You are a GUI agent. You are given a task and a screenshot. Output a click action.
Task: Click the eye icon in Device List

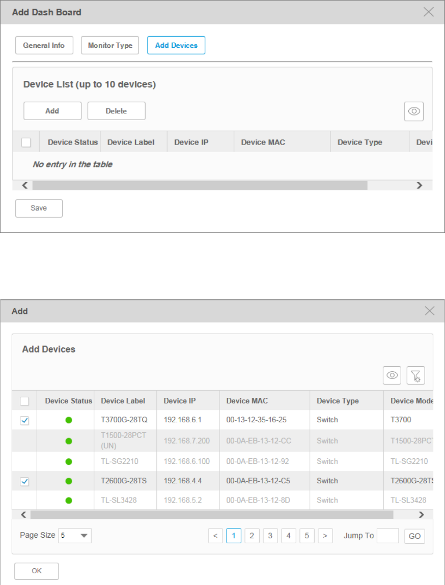pos(414,111)
